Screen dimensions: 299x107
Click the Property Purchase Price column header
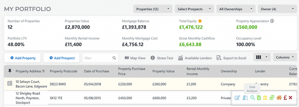tap(132, 71)
